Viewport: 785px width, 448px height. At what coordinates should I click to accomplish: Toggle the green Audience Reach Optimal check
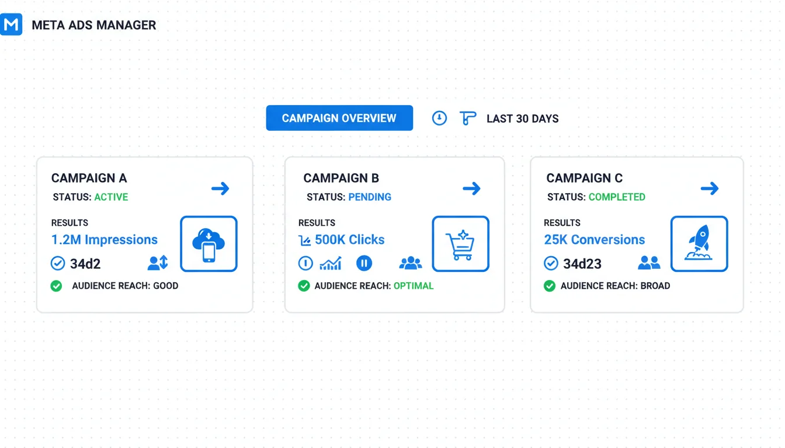click(x=304, y=286)
